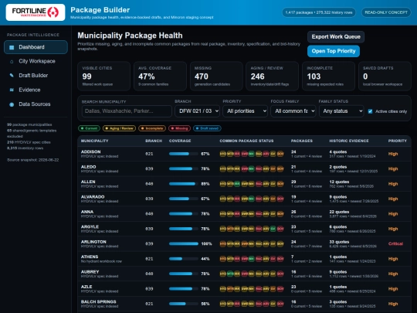The width and height of the screenshot is (417, 313).
Task: Click the MUNICIPALITY column header
Action: pyautogui.click(x=94, y=141)
